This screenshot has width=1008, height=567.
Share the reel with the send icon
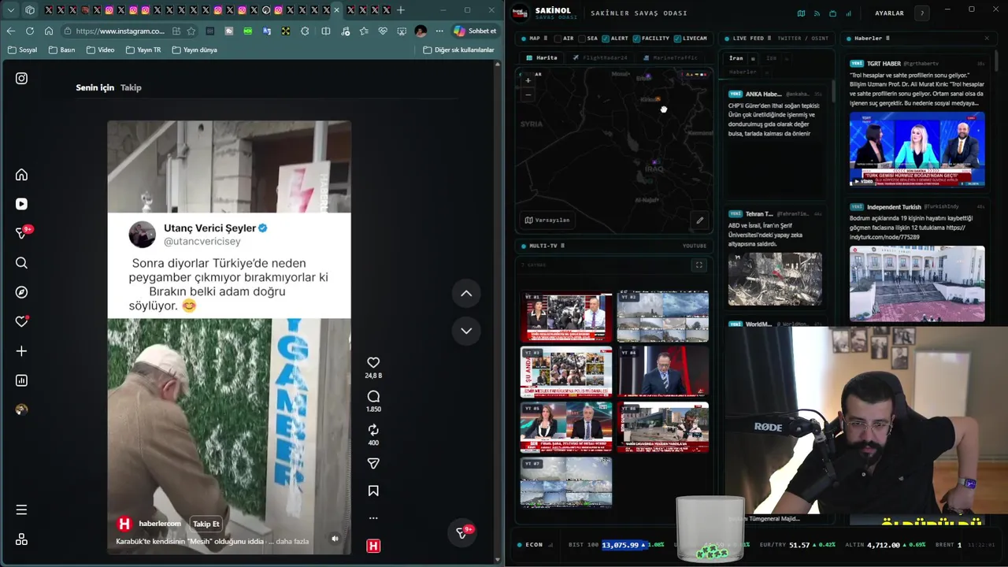pos(373,464)
